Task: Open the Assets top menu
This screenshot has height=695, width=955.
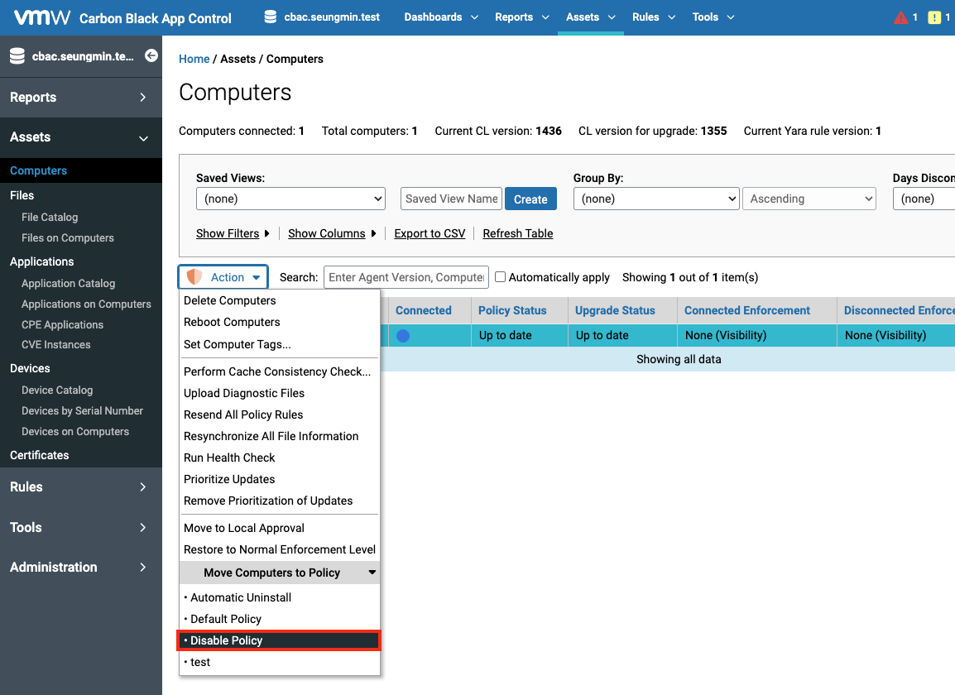Action: point(590,17)
